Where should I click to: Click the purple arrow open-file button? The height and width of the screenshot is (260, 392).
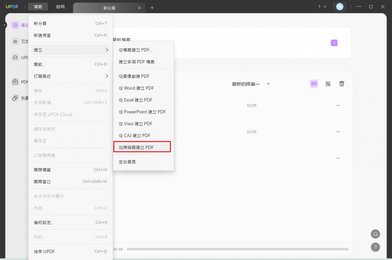point(334,43)
